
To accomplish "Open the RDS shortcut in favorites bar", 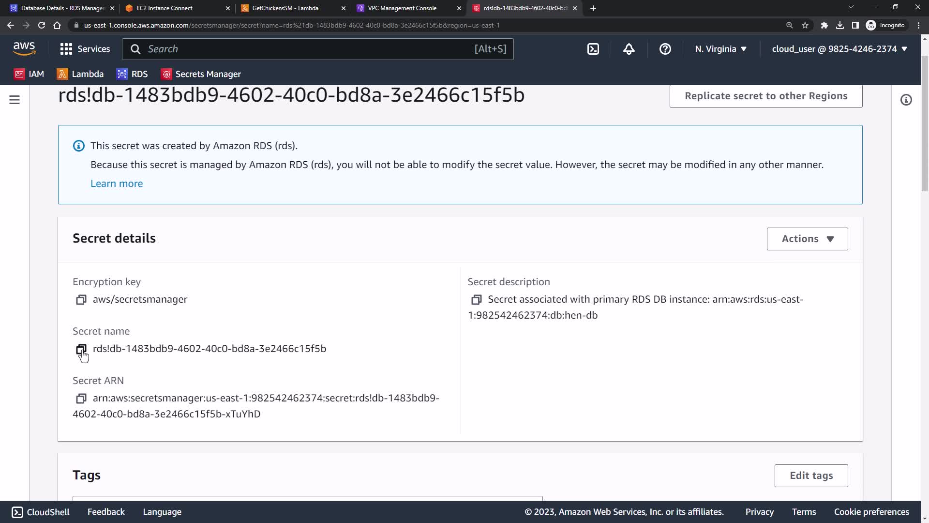I will click(x=132, y=74).
